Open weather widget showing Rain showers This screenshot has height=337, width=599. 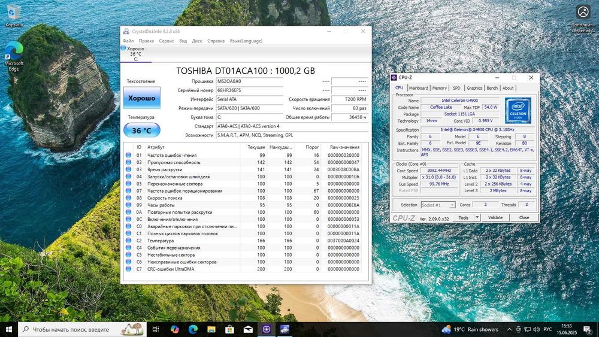click(470, 329)
